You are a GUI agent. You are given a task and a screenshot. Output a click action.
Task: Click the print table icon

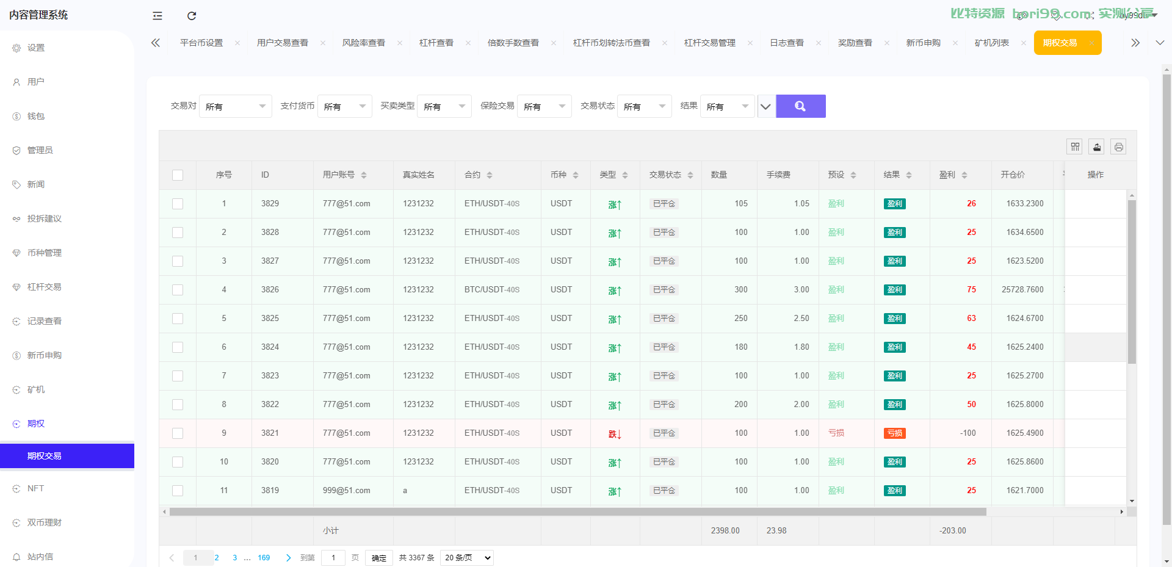[x=1118, y=146]
